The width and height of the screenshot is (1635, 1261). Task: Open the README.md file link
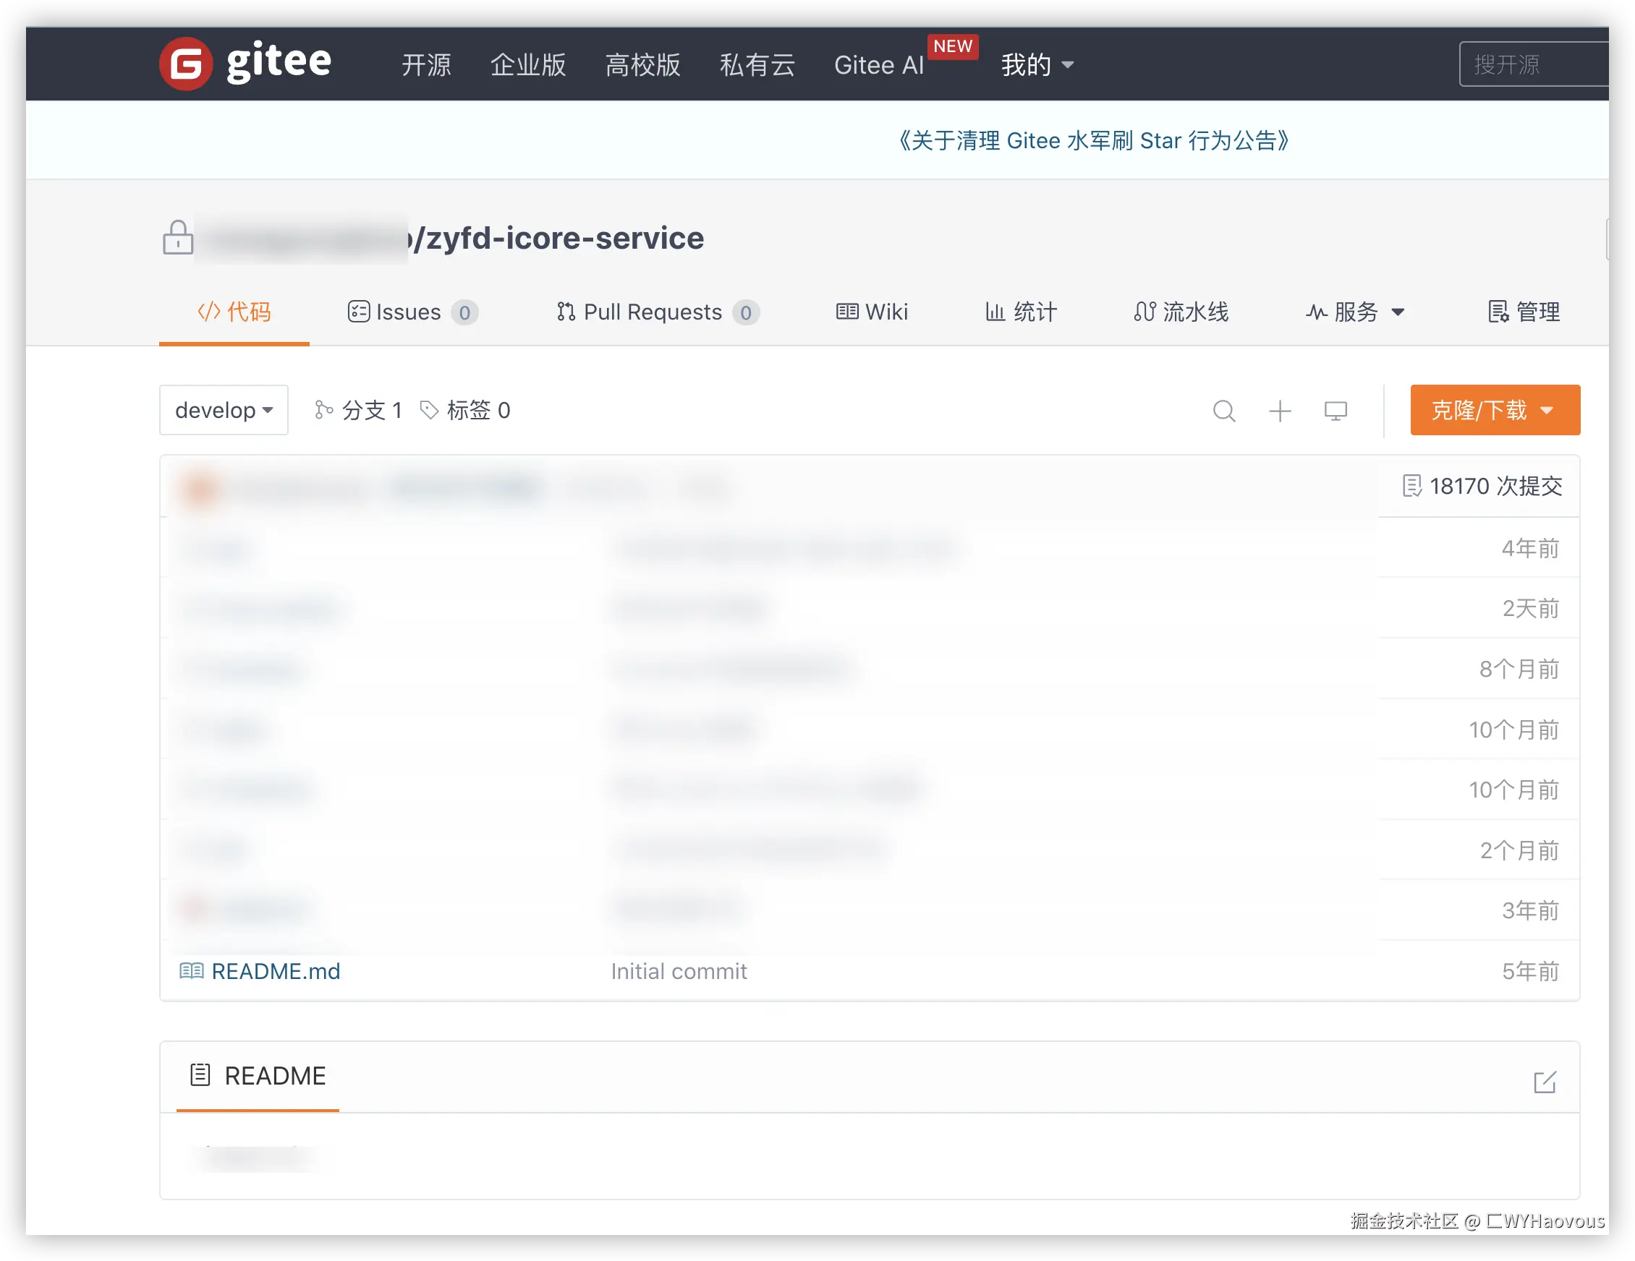276,971
